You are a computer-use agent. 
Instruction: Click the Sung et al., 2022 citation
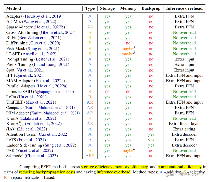point(60,145)
